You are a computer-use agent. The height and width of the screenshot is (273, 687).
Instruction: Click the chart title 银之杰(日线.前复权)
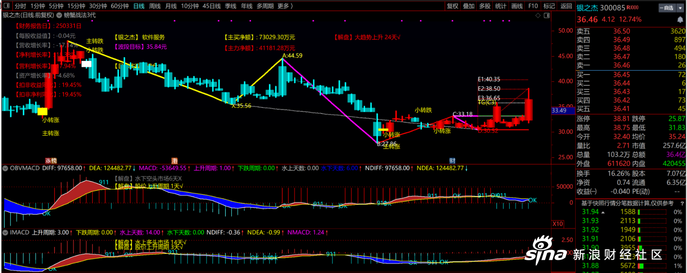[29, 15]
